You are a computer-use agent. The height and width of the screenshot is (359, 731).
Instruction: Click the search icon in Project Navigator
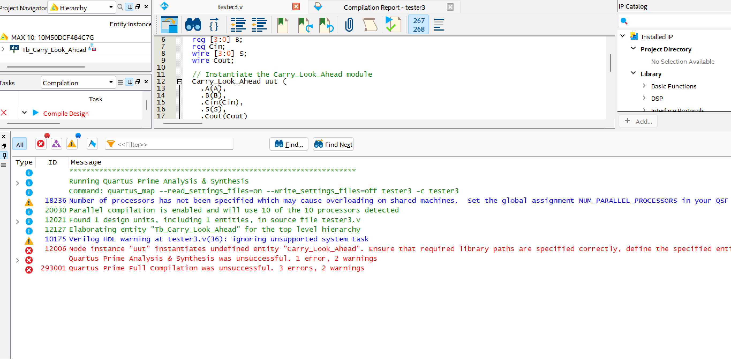tap(120, 7)
